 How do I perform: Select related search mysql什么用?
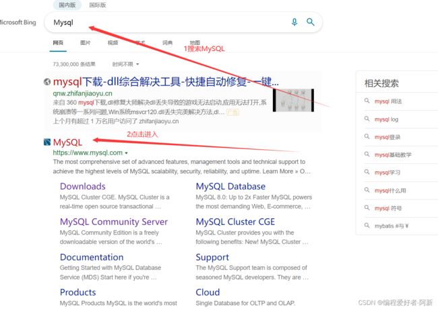tap(390, 191)
